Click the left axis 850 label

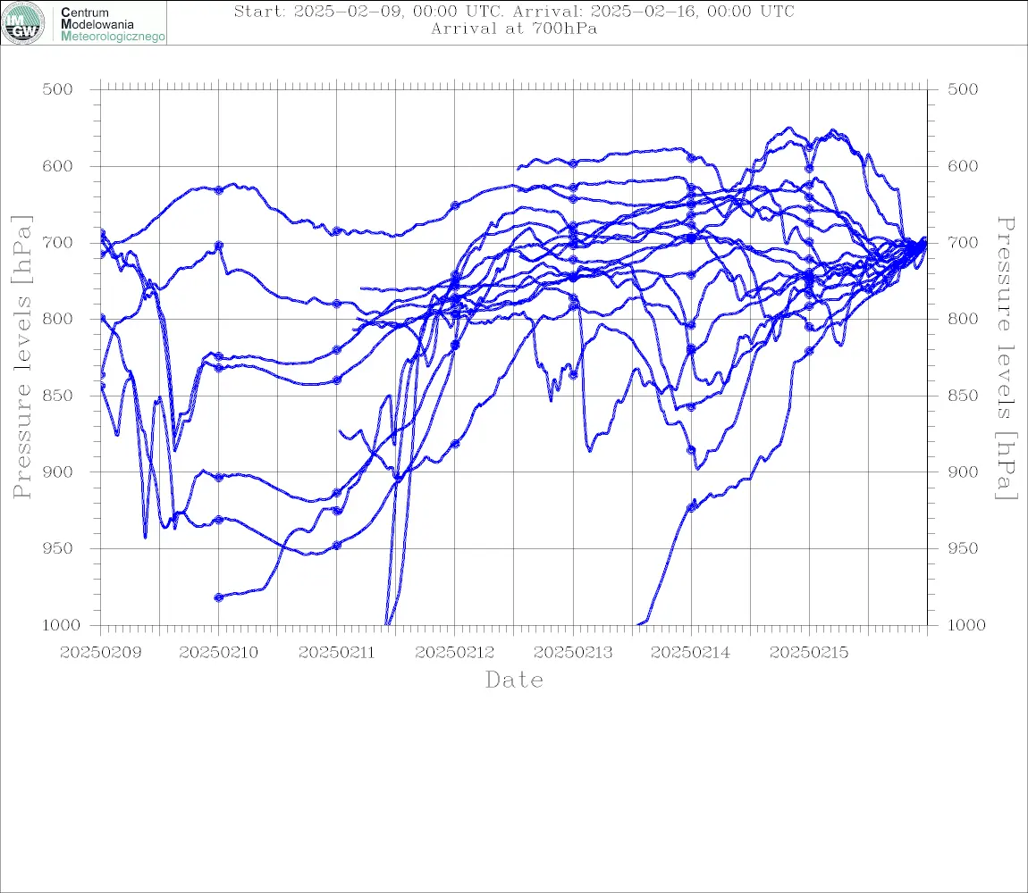tap(58, 396)
